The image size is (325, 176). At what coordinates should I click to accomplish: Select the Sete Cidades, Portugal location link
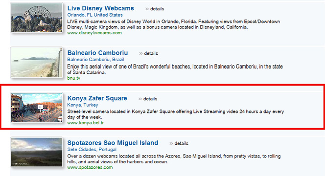(x=92, y=150)
